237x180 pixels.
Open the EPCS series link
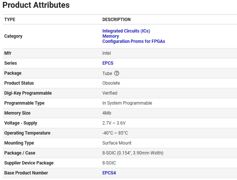(x=107, y=63)
